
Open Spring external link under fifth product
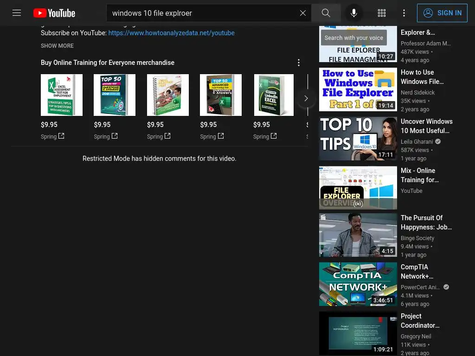[265, 137]
